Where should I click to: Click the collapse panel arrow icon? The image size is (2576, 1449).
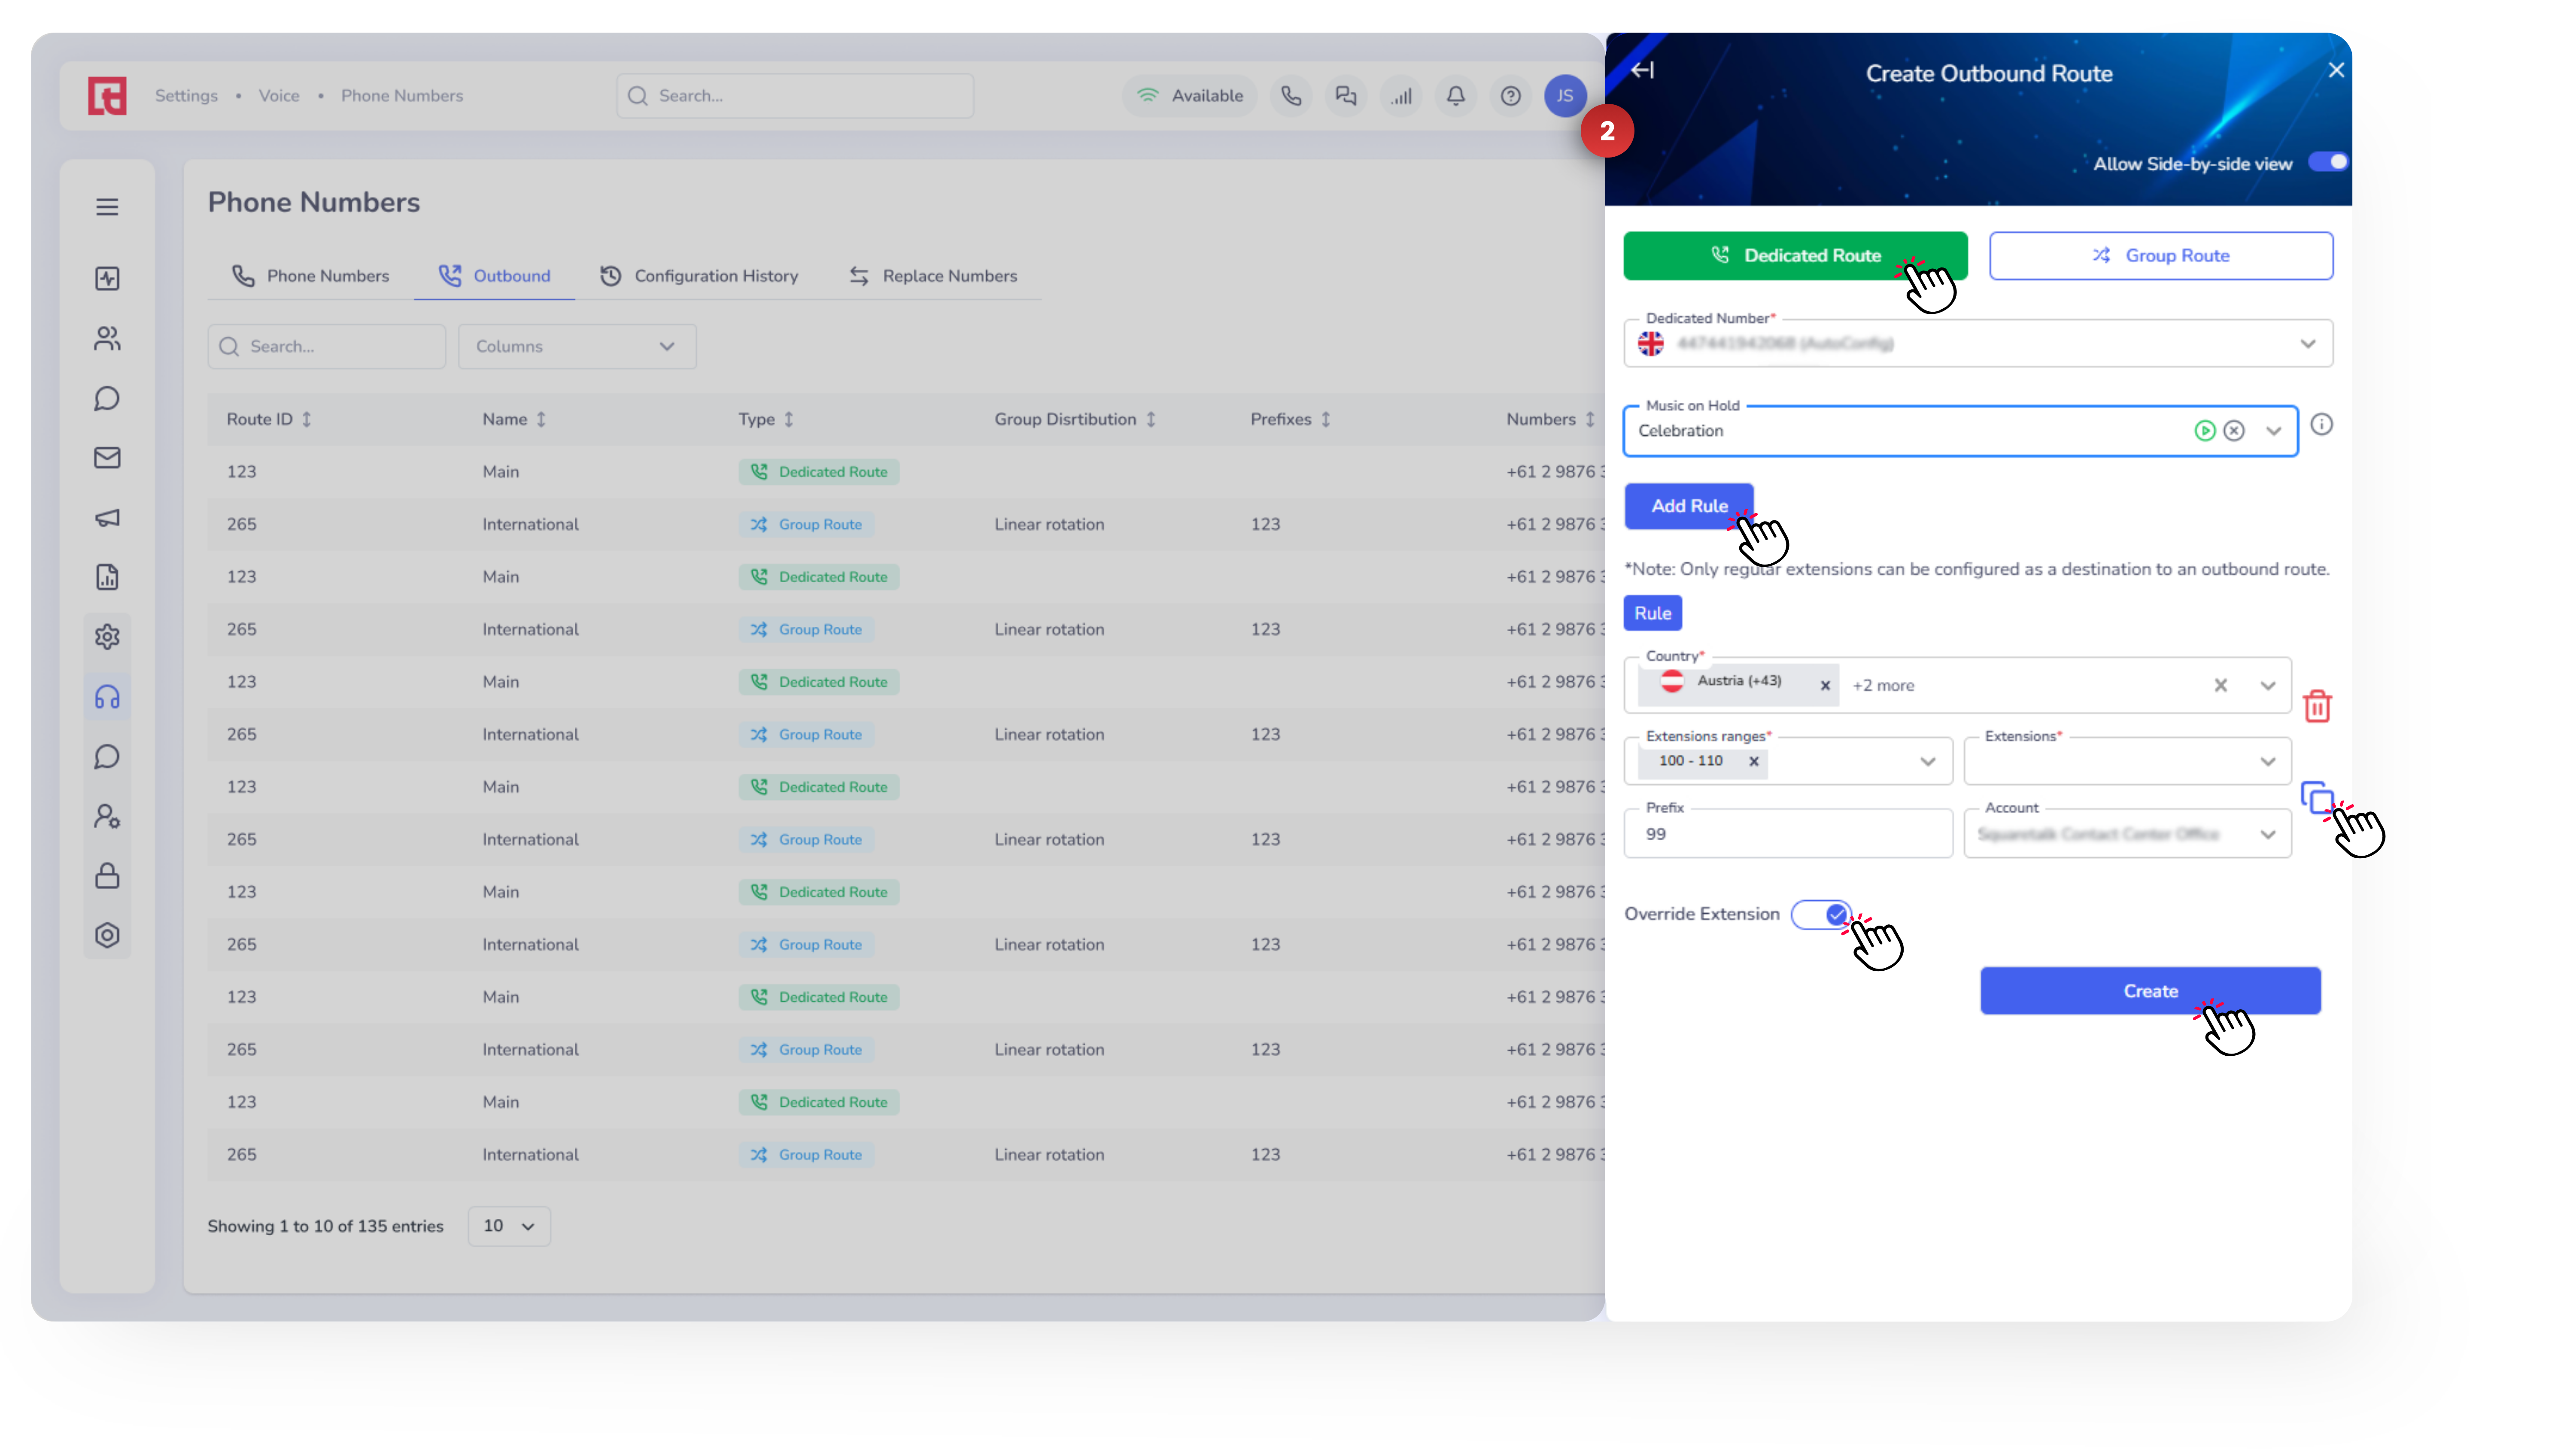pyautogui.click(x=1642, y=70)
